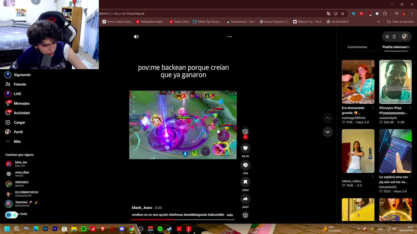Viewport: 417px width, 234px height.
Task: Mute the TikTok video sound
Action: [136, 37]
